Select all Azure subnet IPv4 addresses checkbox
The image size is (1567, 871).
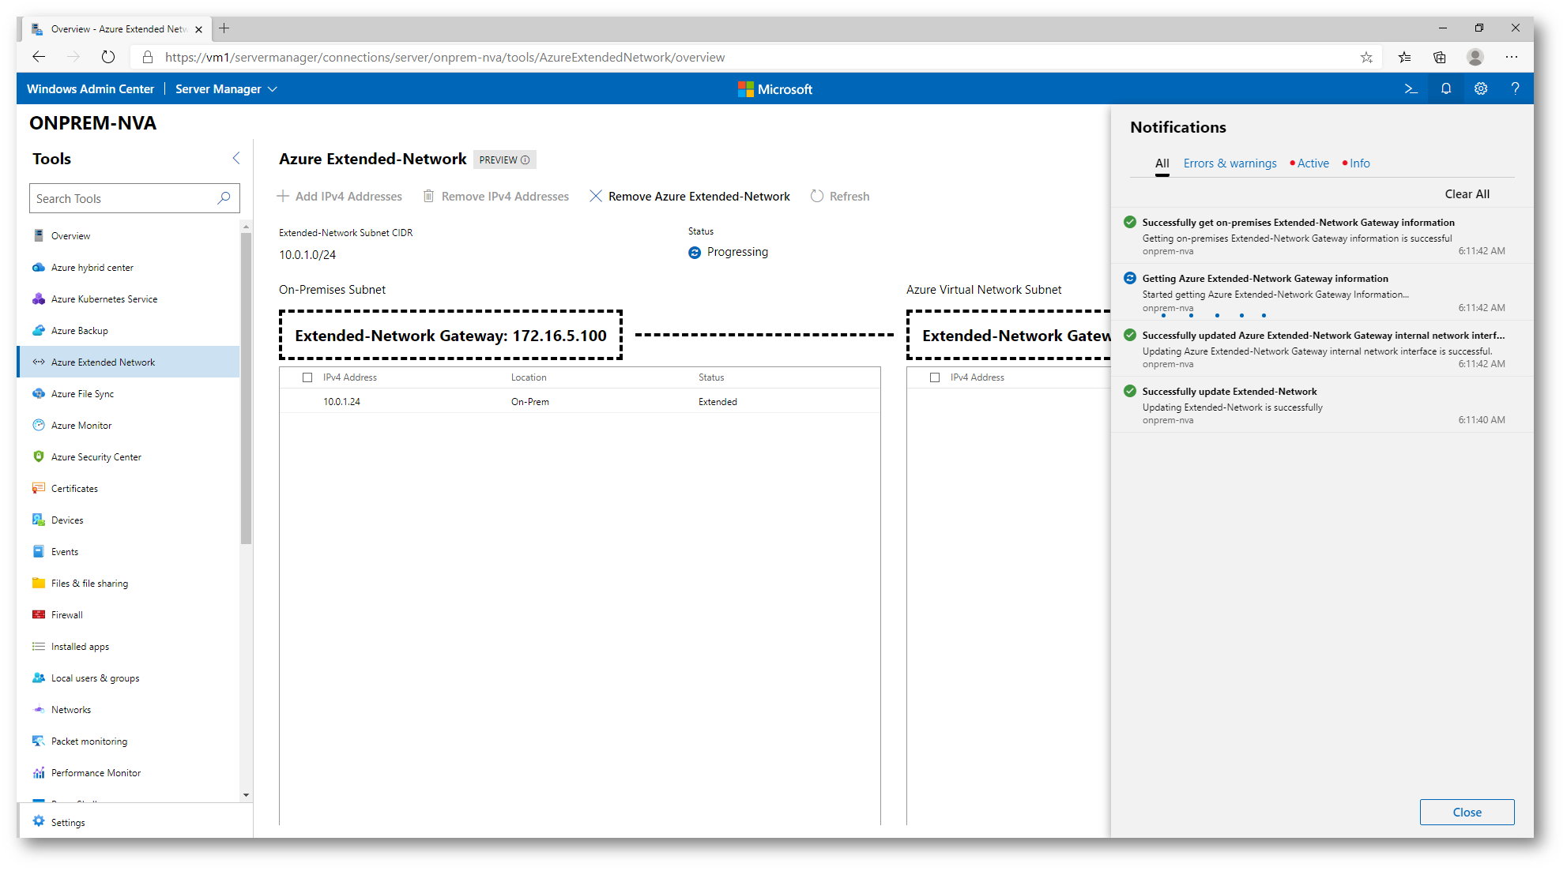click(935, 377)
